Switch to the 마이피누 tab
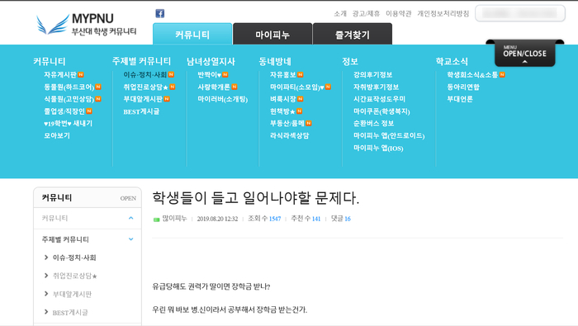This screenshot has height=326, width=578. click(272, 35)
